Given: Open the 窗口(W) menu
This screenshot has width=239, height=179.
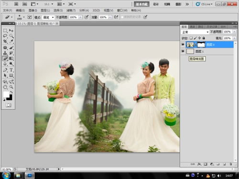Looking at the screenshot, I should (122, 11).
